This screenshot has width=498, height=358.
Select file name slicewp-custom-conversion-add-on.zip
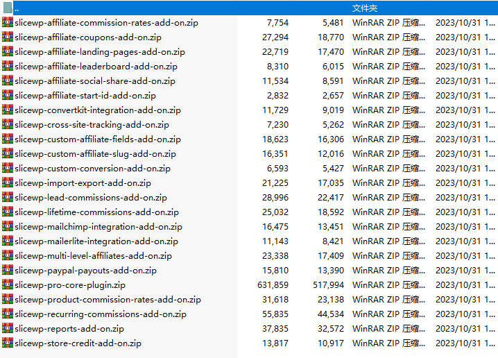(x=92, y=169)
